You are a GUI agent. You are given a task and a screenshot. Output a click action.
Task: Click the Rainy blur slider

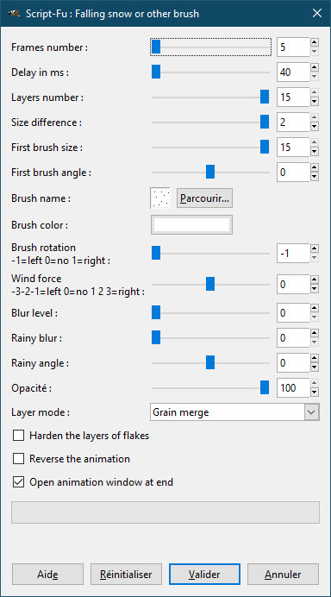[x=211, y=337]
